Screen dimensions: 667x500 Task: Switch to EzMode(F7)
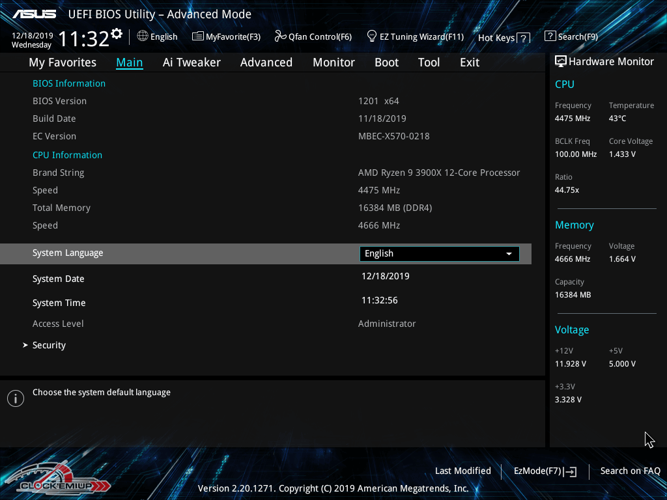click(x=545, y=471)
